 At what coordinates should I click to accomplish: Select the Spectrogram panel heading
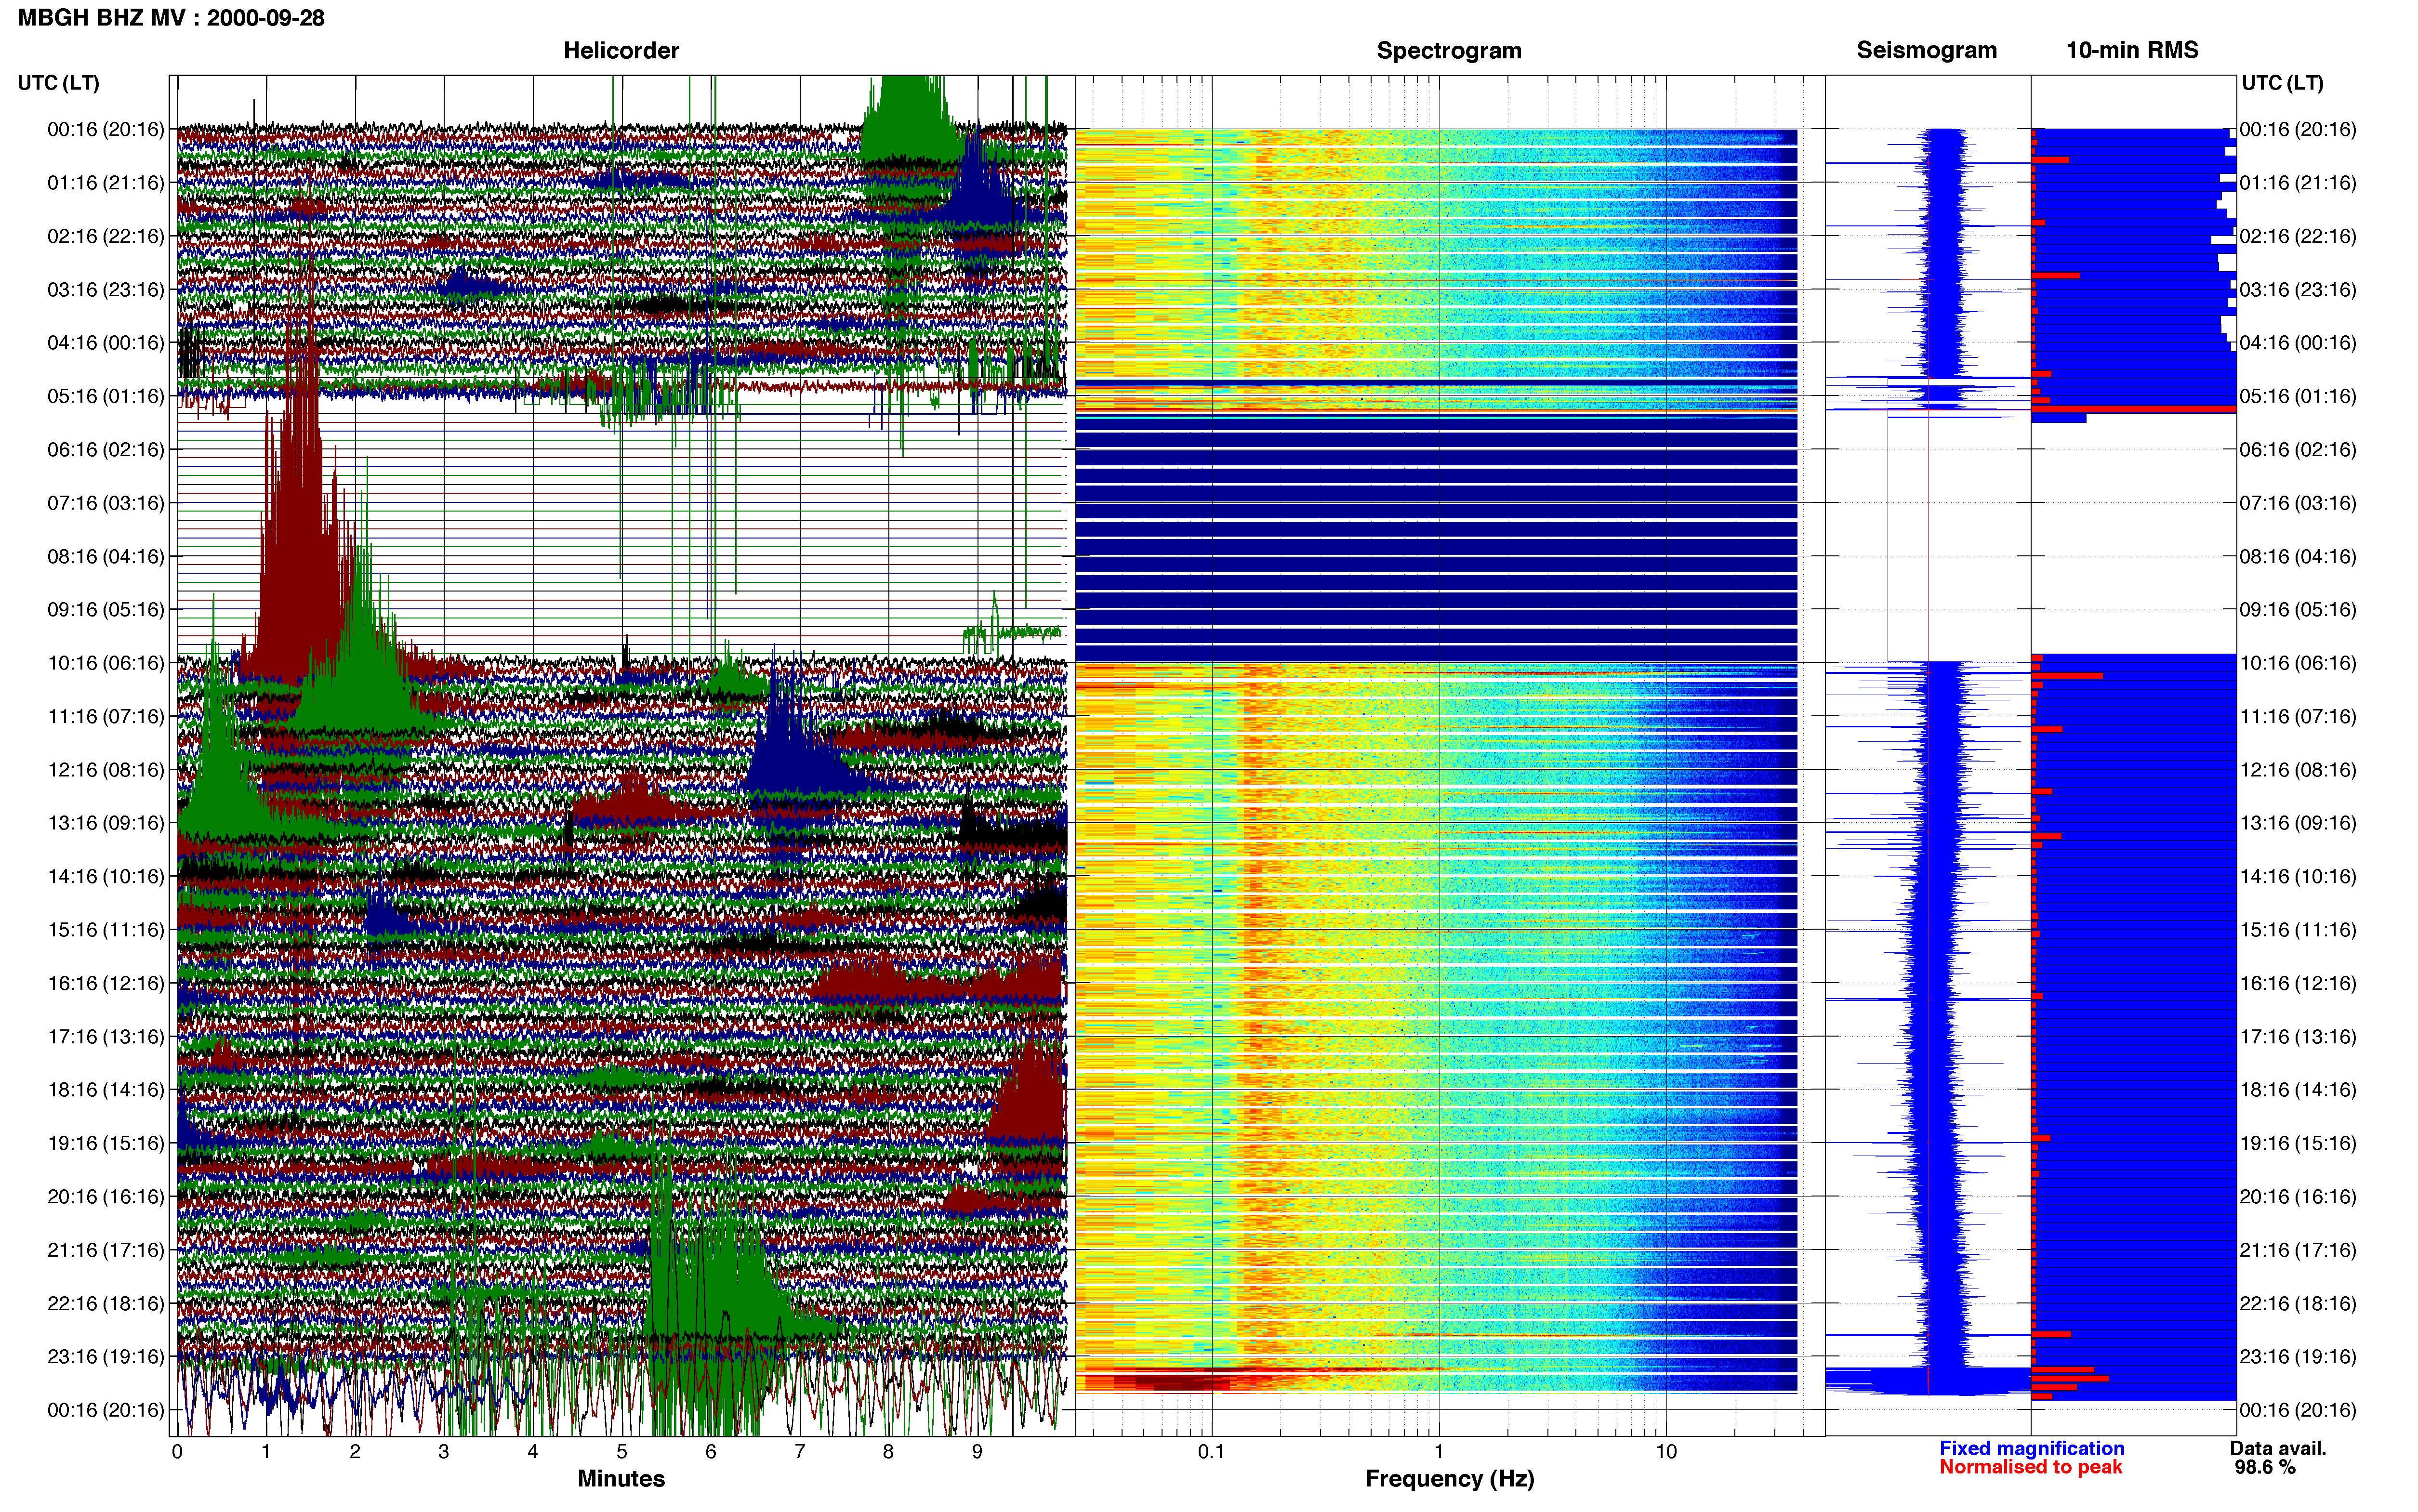[x=1449, y=50]
